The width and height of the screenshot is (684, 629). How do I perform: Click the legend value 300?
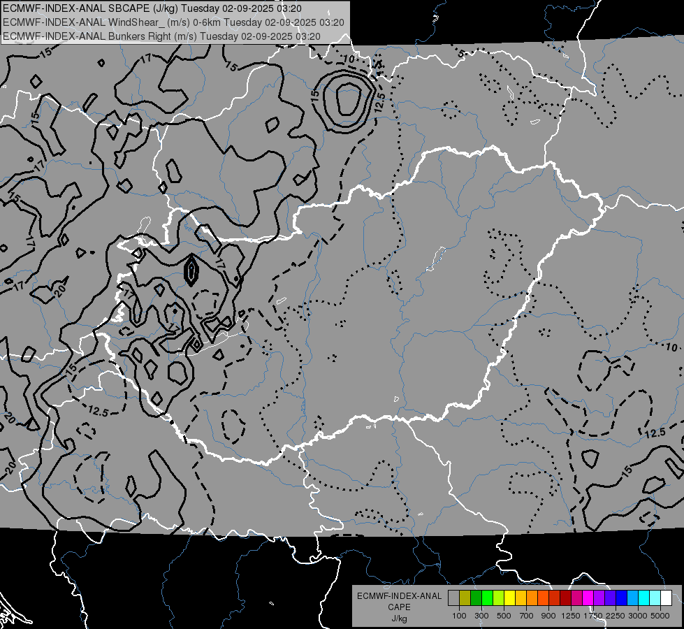481,616
